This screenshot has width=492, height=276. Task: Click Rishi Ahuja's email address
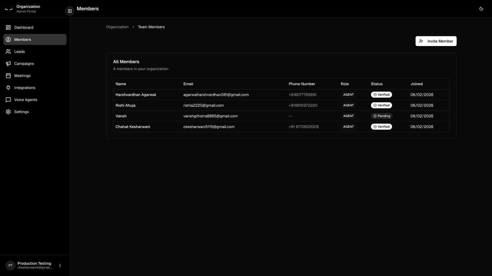(203, 105)
